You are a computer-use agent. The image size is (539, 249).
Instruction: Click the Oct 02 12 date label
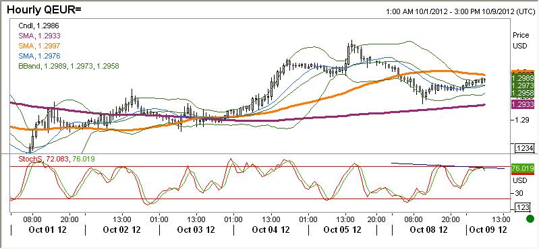pyautogui.click(x=121, y=229)
